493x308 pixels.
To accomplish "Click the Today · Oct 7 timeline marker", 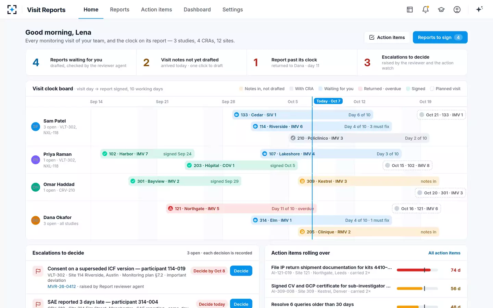I will pyautogui.click(x=328, y=101).
